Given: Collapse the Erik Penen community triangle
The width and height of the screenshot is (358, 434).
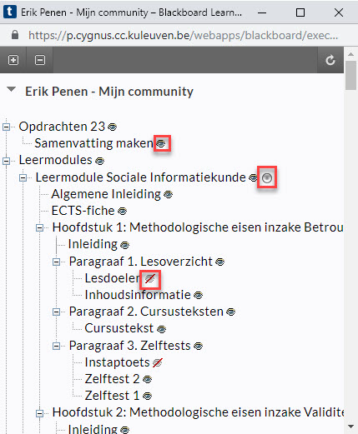Looking at the screenshot, I should (11, 89).
